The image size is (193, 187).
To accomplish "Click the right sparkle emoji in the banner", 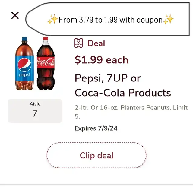I will tap(169, 19).
